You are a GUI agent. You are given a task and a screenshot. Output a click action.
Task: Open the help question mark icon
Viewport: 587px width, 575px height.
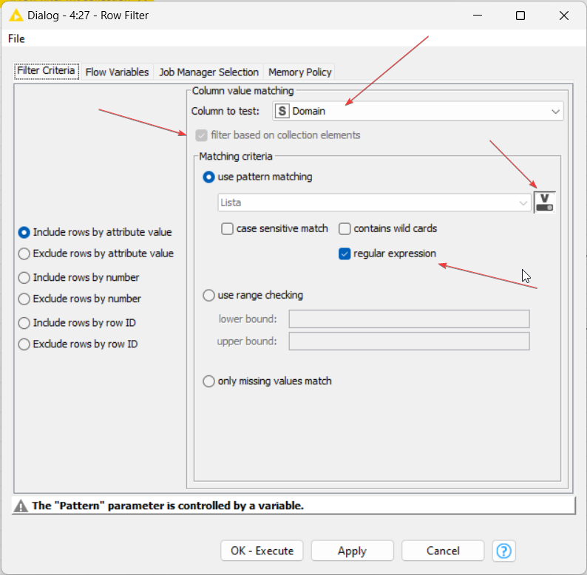504,551
